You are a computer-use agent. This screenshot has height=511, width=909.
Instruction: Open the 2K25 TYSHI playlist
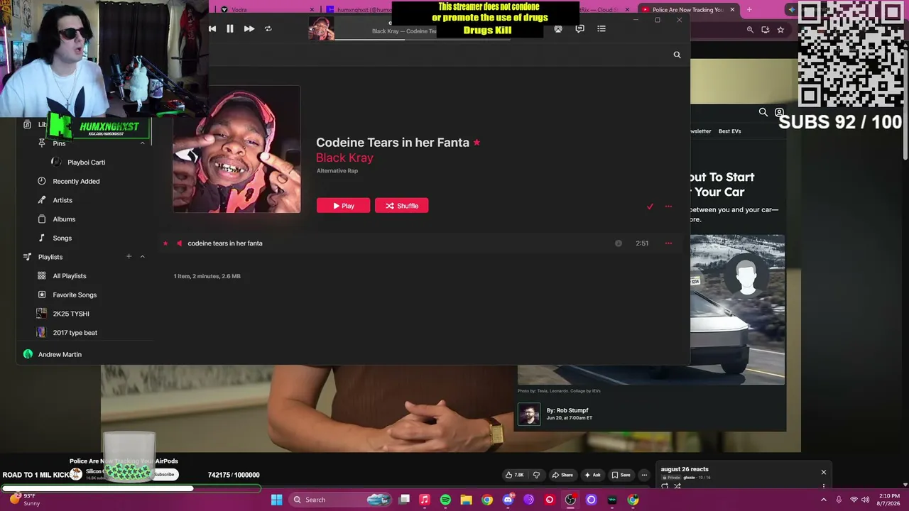[x=71, y=314]
